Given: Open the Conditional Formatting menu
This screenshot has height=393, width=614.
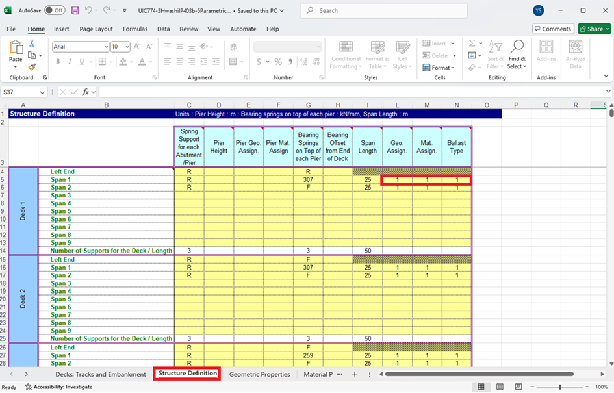Looking at the screenshot, I should click(x=345, y=55).
